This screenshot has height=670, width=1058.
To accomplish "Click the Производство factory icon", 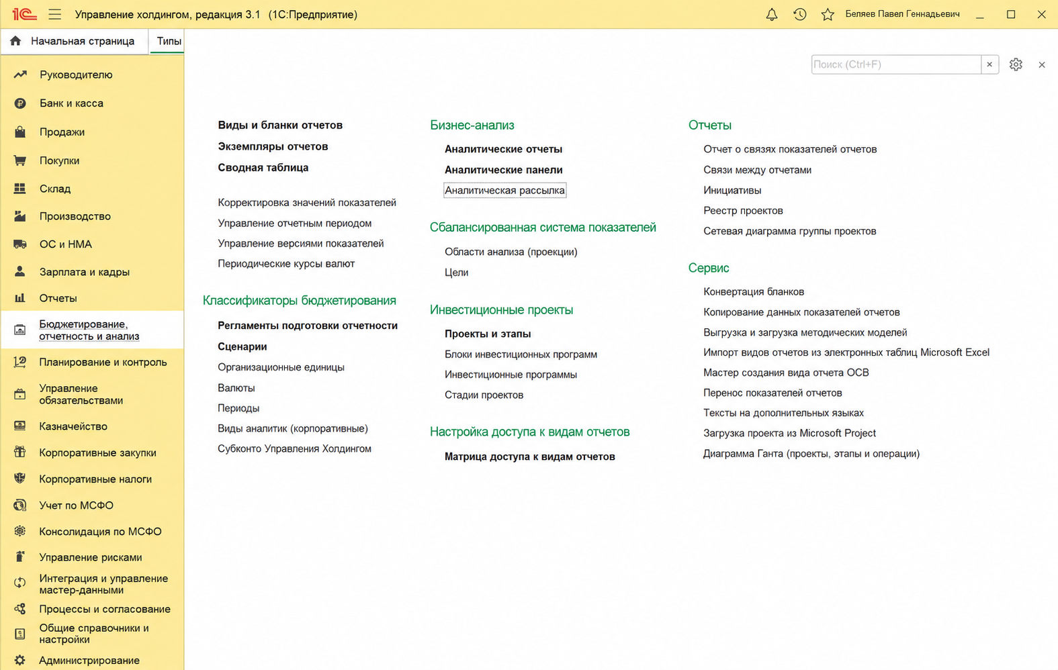I will [20, 216].
